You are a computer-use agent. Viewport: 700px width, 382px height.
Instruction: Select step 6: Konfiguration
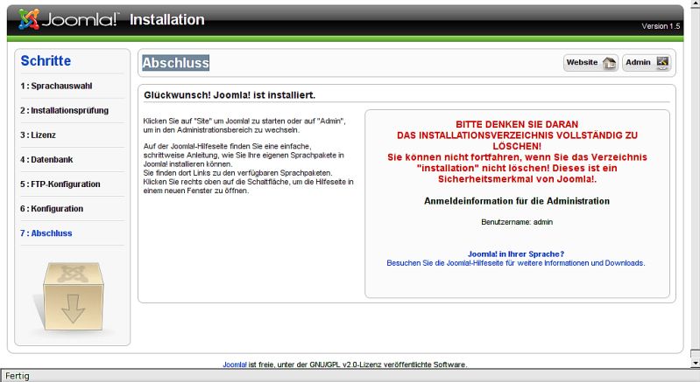[x=52, y=208]
